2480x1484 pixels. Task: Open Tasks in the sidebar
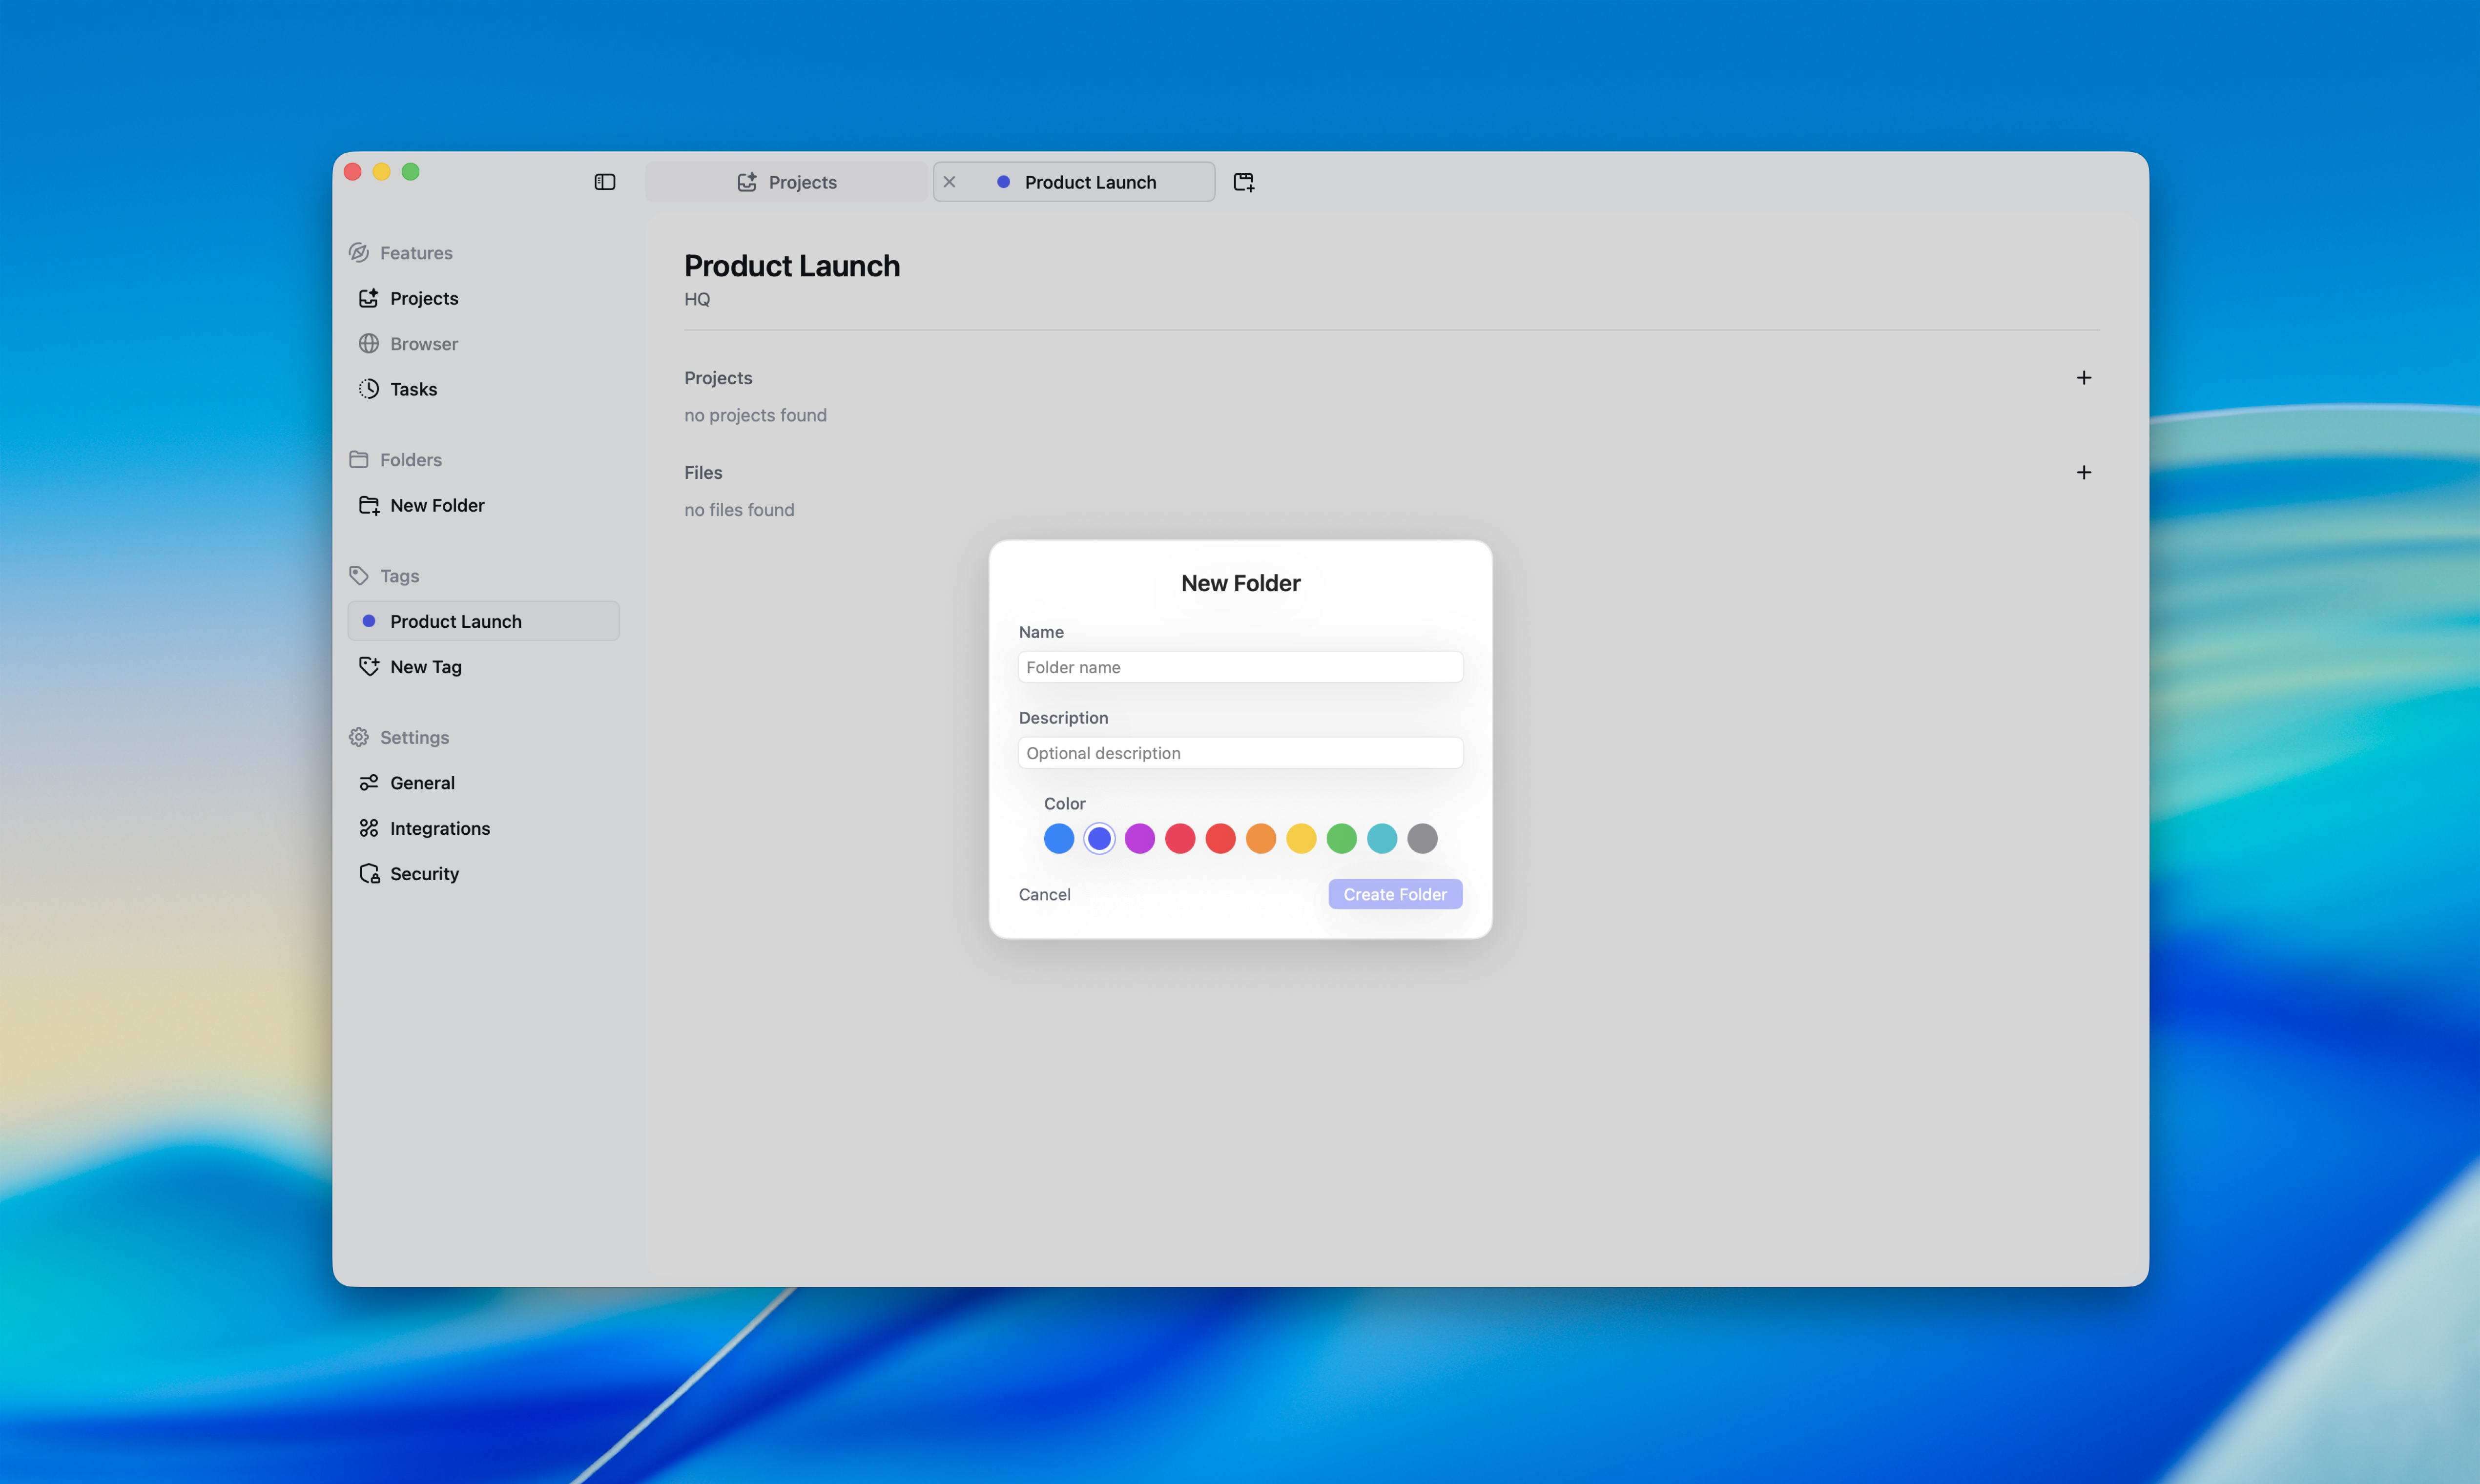coord(484,389)
